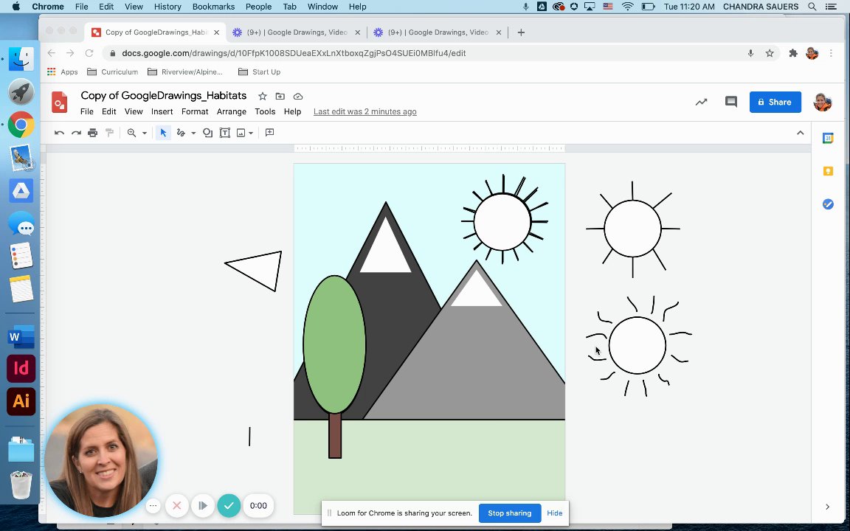Screen dimensions: 850x531
Task: Open macOS Spotlight search icon
Action: pos(812,7)
